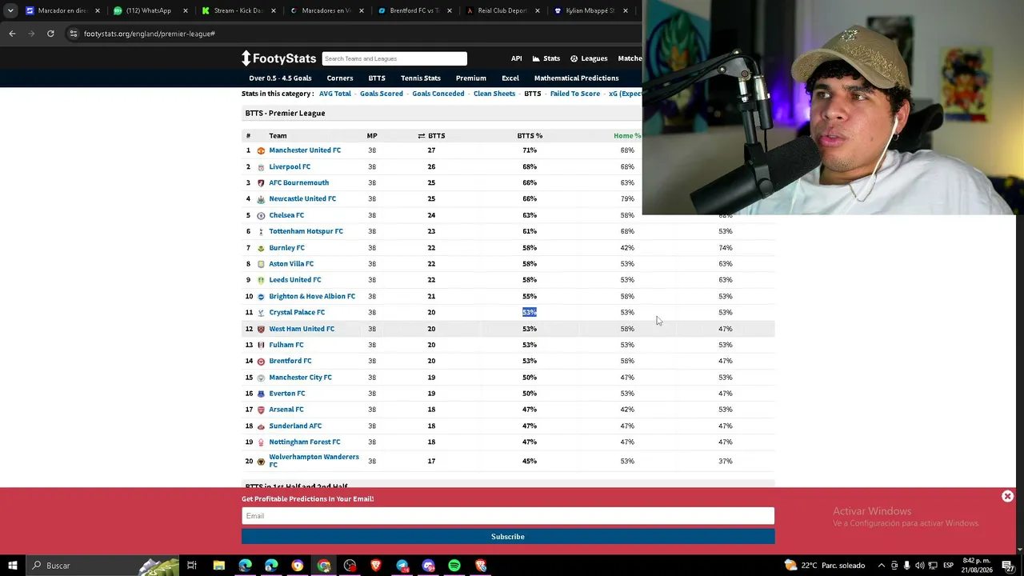Close the email subscription banner

(x=1007, y=496)
